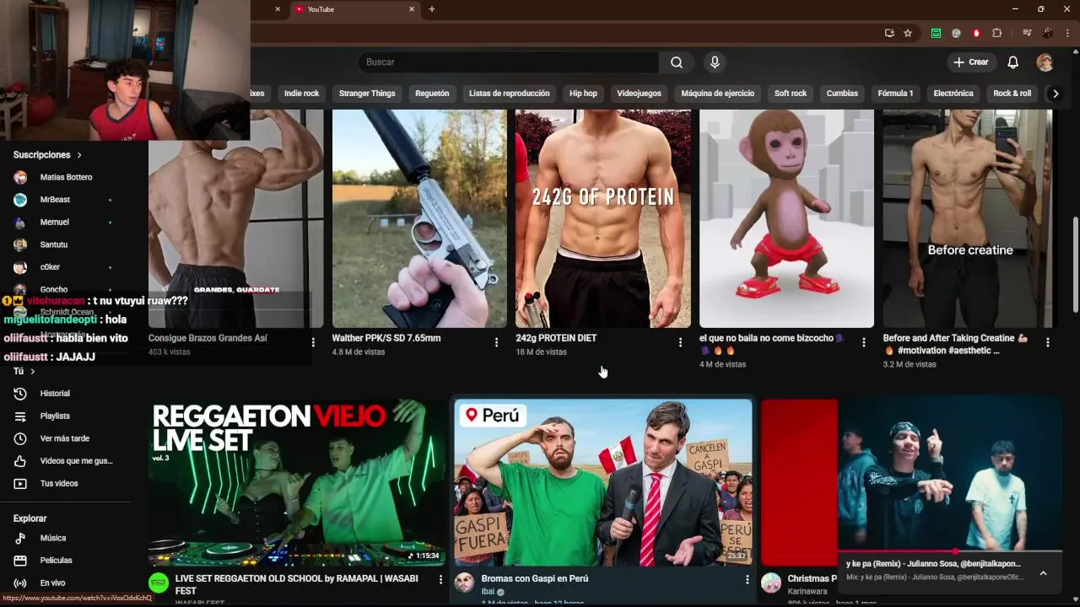Viewport: 1080px width, 607px height.
Task: Close the YouTube browser tab
Action: [x=412, y=9]
